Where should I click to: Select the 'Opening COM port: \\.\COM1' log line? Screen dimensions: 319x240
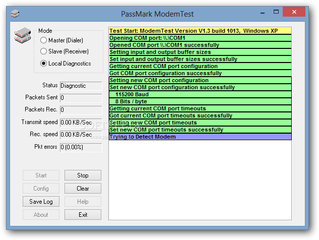200,38
